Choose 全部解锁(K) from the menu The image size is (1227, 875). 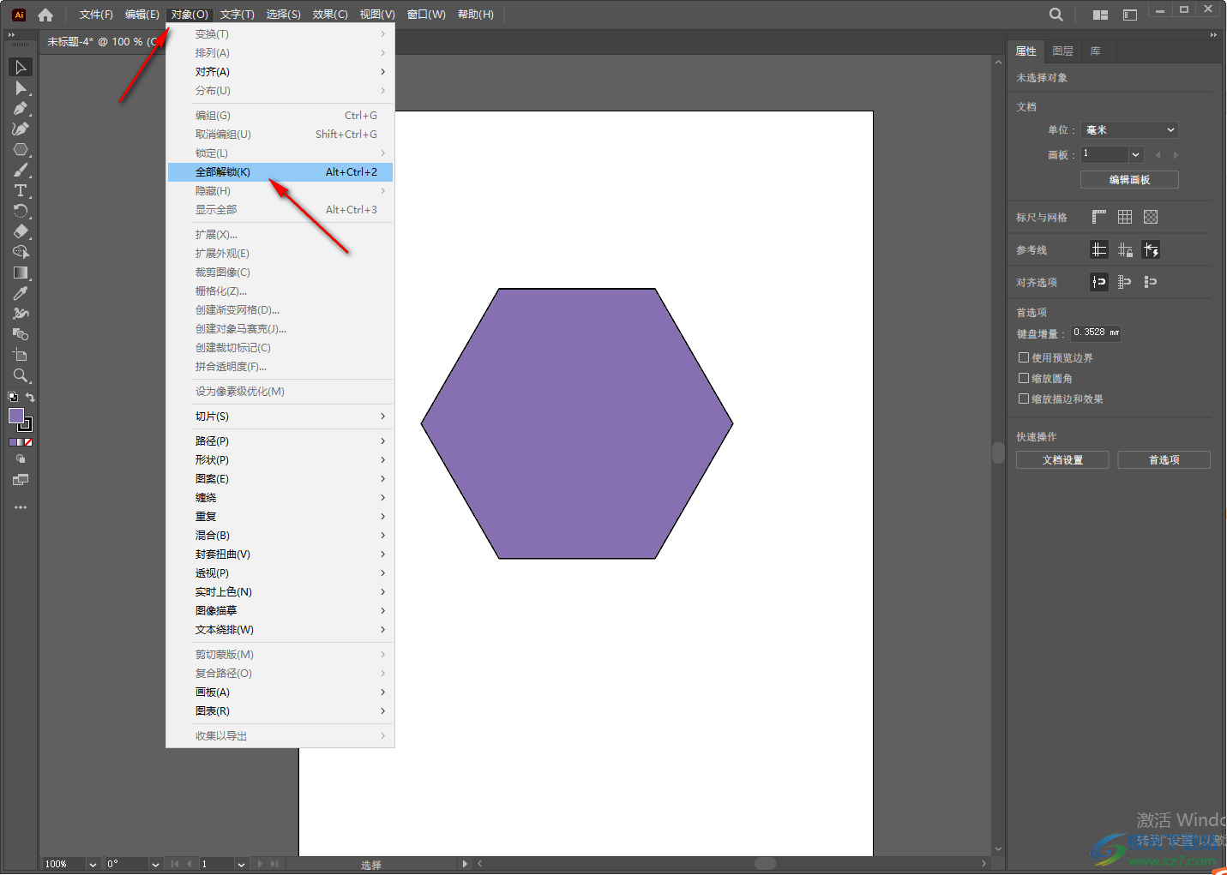click(280, 172)
